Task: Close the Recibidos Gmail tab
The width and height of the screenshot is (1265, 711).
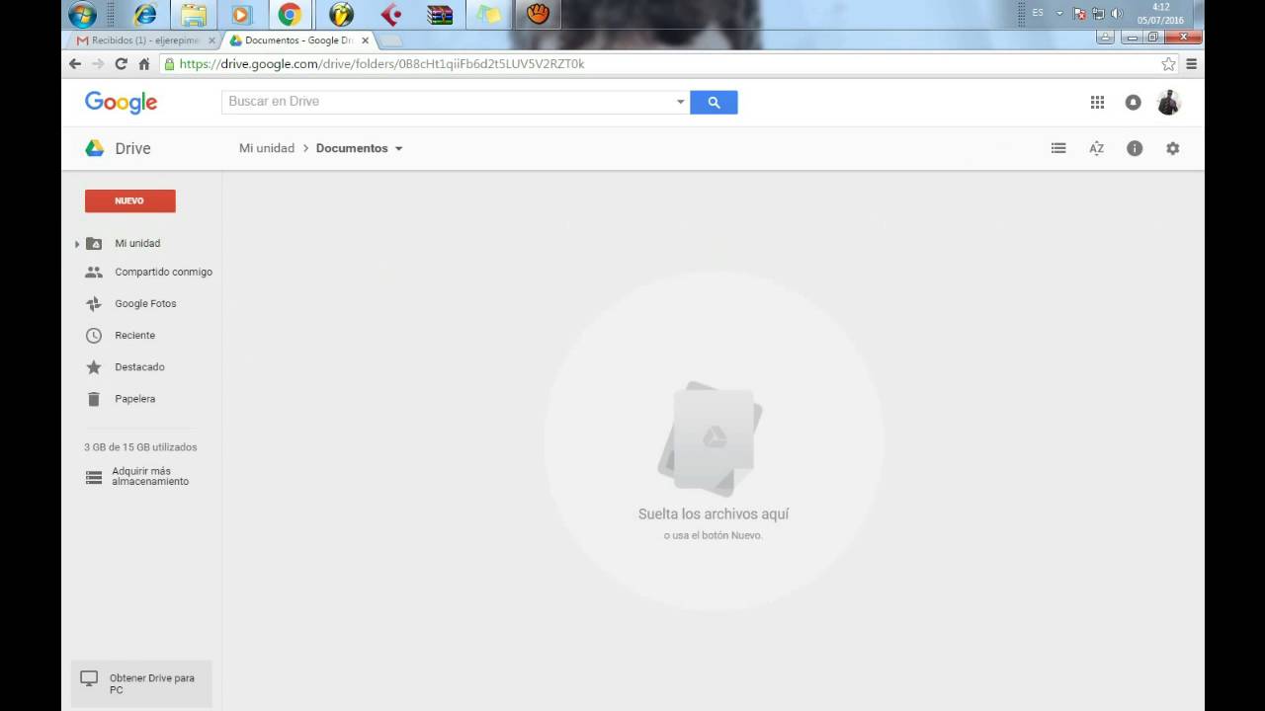Action: (211, 40)
